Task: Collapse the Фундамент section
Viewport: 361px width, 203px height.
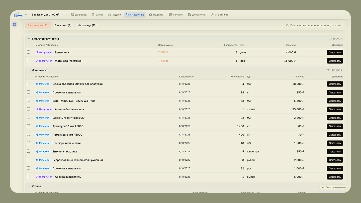Action: click(x=29, y=70)
